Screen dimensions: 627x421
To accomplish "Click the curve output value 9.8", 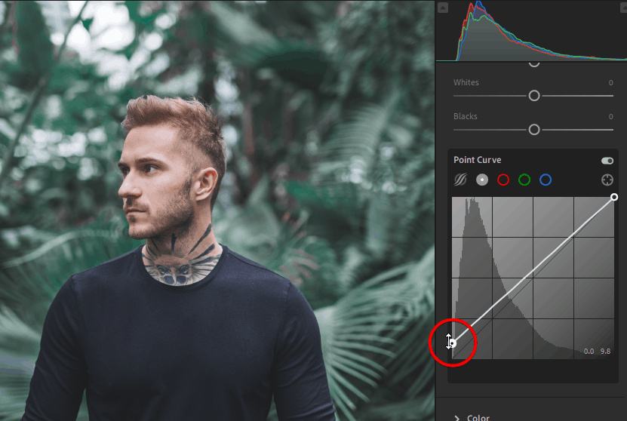I will pos(605,352).
